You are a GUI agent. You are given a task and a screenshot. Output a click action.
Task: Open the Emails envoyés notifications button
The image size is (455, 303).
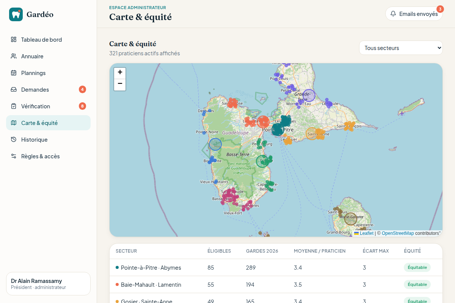pos(414,14)
